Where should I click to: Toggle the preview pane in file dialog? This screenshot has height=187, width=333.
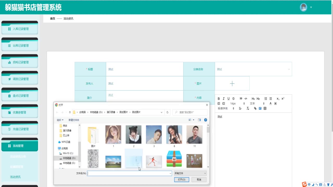pos(199,120)
